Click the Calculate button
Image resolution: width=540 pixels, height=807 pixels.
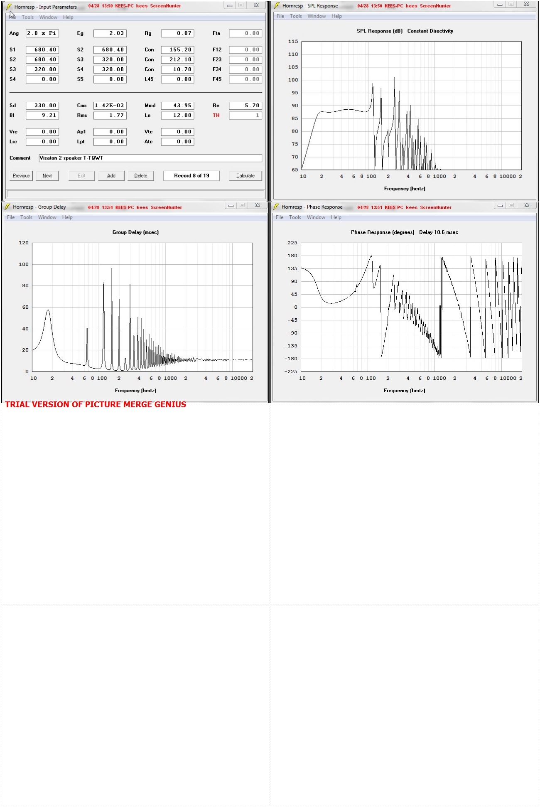point(245,176)
